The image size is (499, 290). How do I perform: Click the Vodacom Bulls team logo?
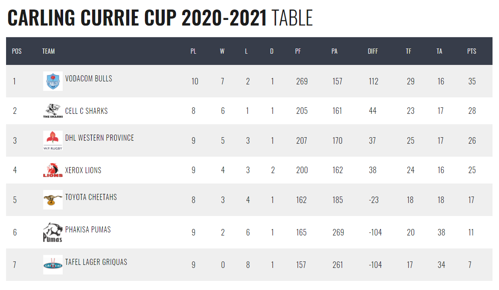pos(53,81)
